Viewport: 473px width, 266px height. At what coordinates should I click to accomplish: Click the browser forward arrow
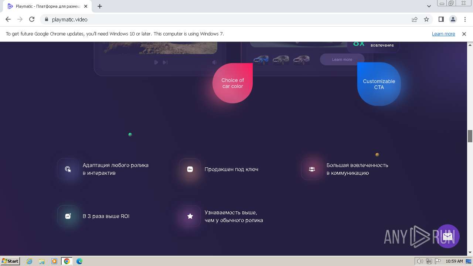point(20,19)
